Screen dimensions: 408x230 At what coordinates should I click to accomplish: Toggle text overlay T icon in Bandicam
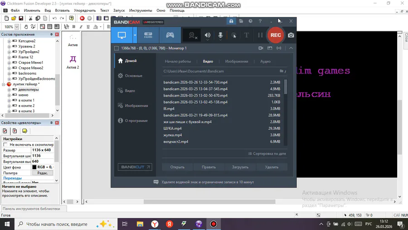point(247,35)
